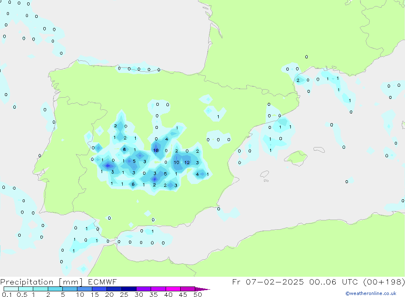Click the 0.1–0.5 mm legend color swatch
Viewport: 405px width, 297px height.
(11, 289)
